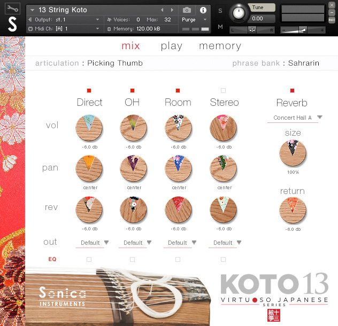The height and width of the screenshot is (326, 338).
Task: Toggle the Reverb on/off indicator
Action: pyautogui.click(x=293, y=90)
